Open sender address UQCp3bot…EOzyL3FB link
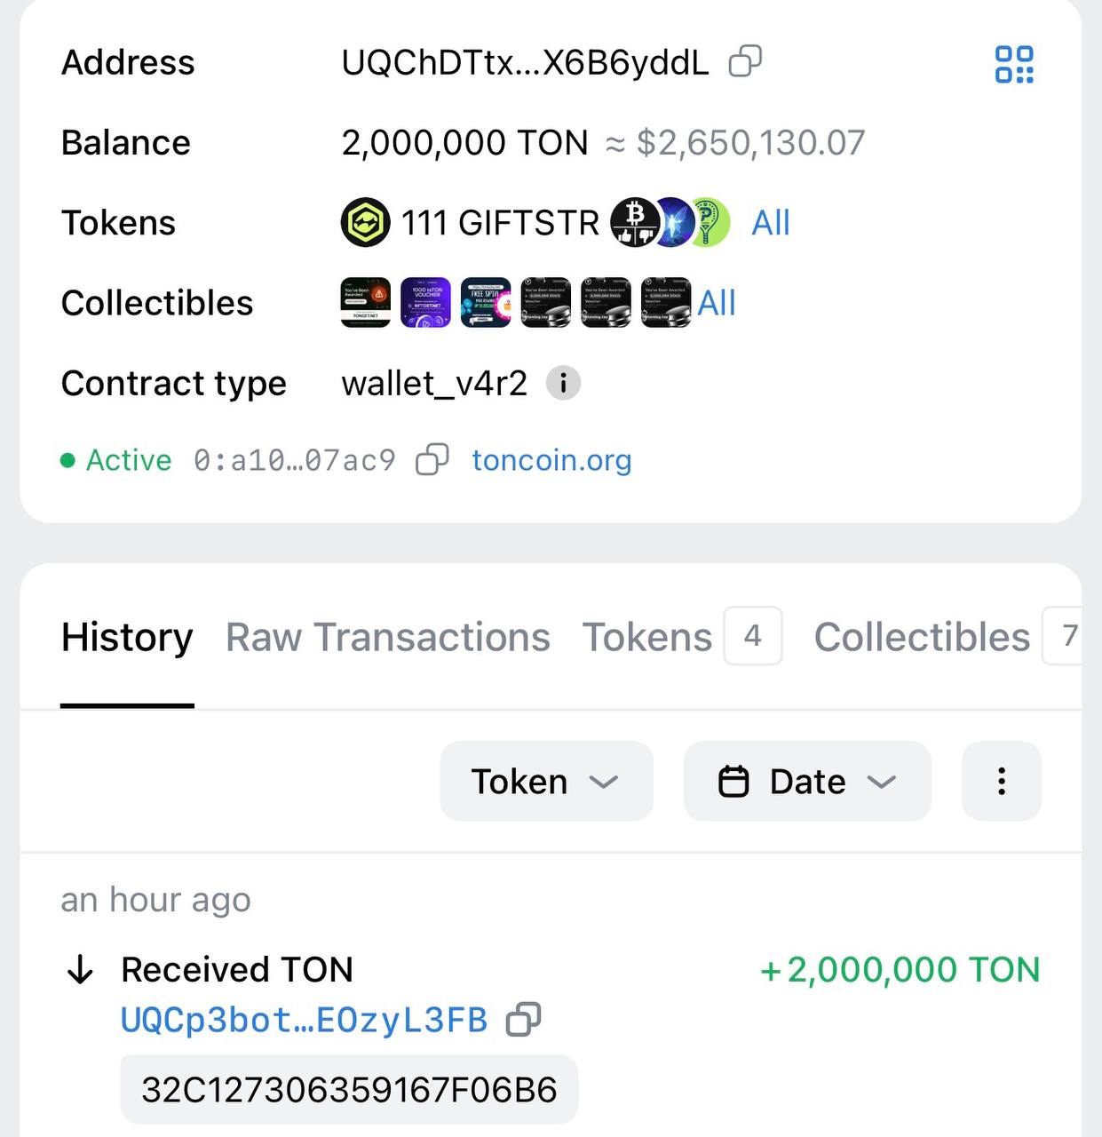The width and height of the screenshot is (1102, 1137). [304, 1020]
